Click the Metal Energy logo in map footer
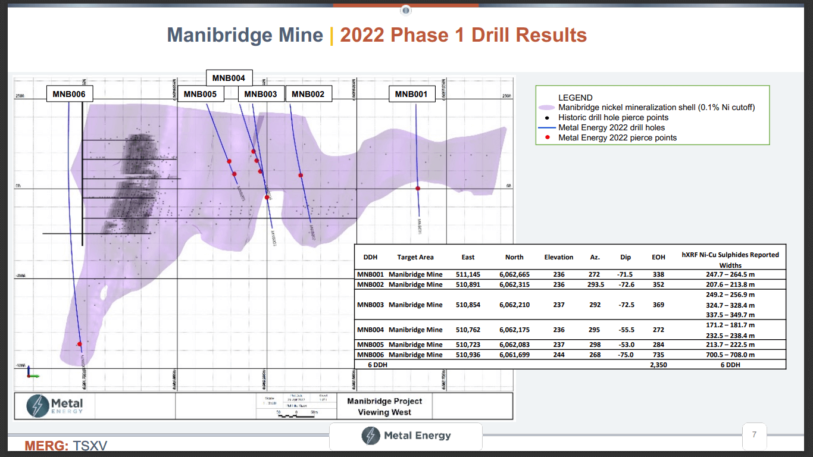Image resolution: width=813 pixels, height=457 pixels. (x=55, y=406)
